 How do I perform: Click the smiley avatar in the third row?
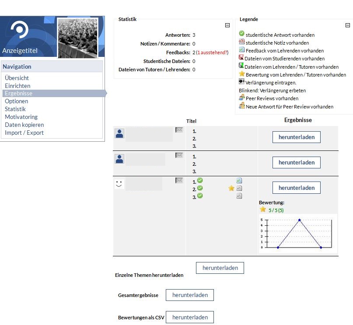119,184
